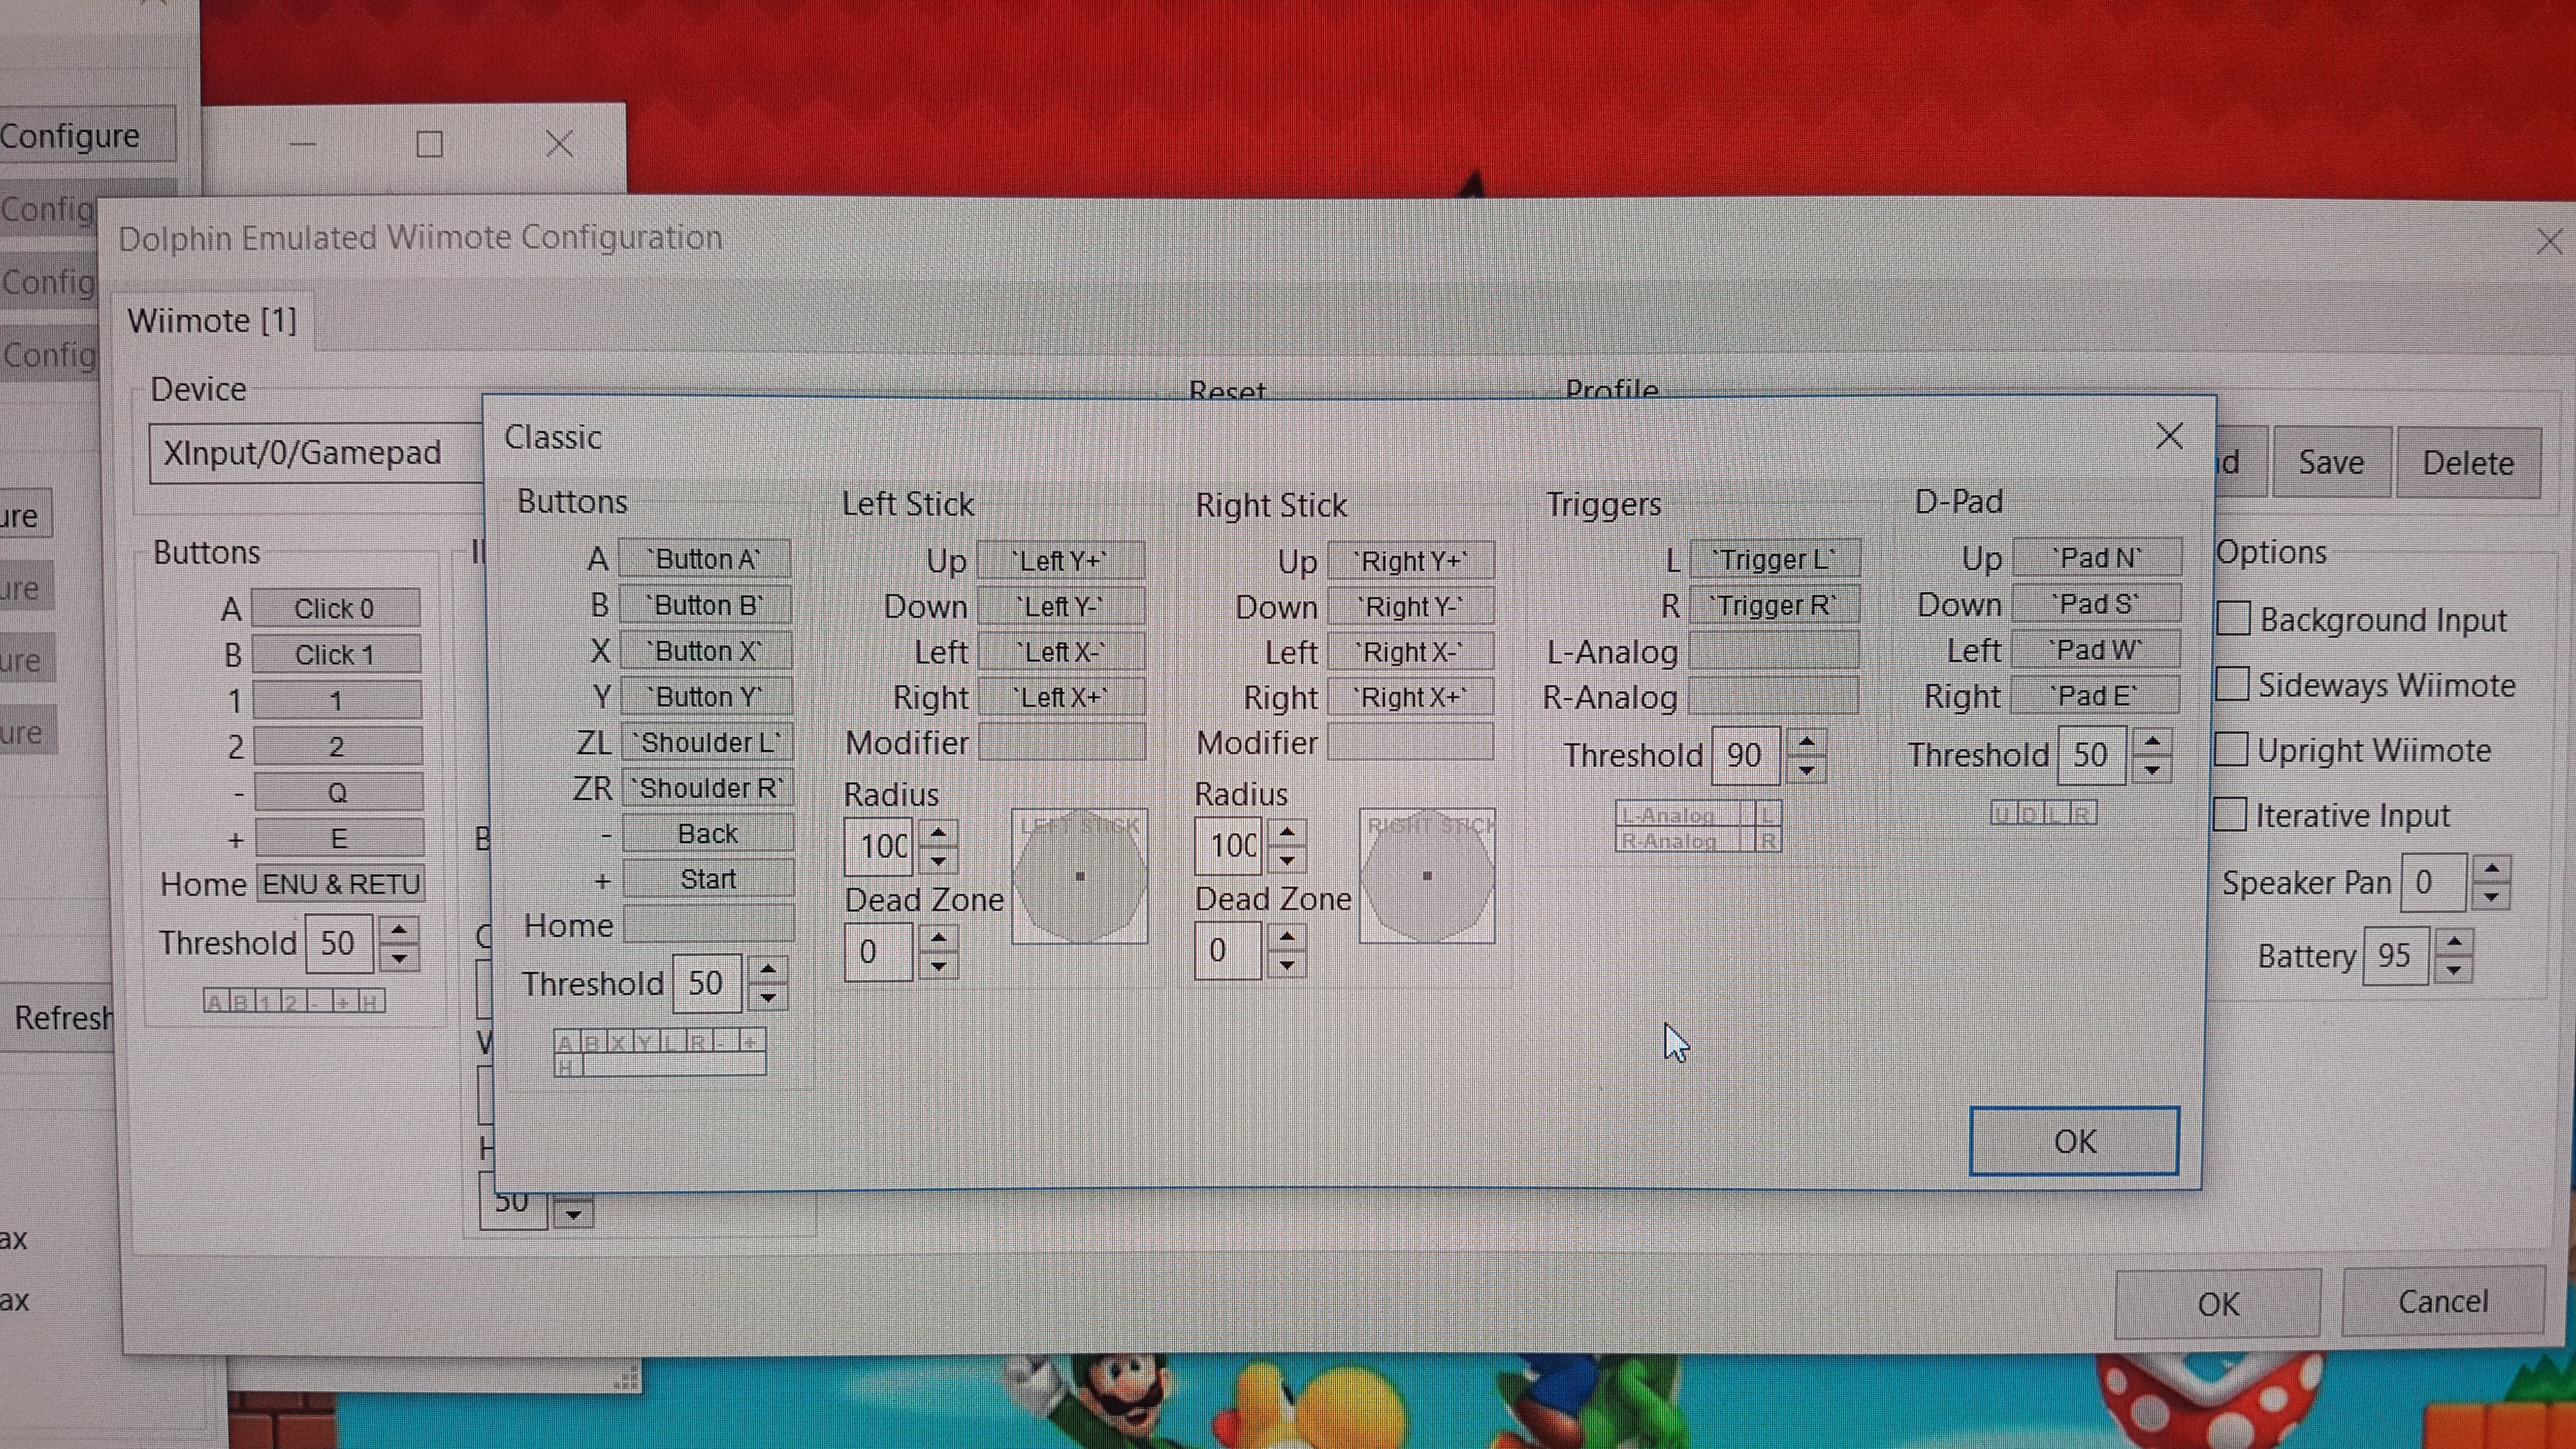Assign the Left Stick Modifier binding
This screenshot has width=2576, height=1449.
coord(1062,742)
